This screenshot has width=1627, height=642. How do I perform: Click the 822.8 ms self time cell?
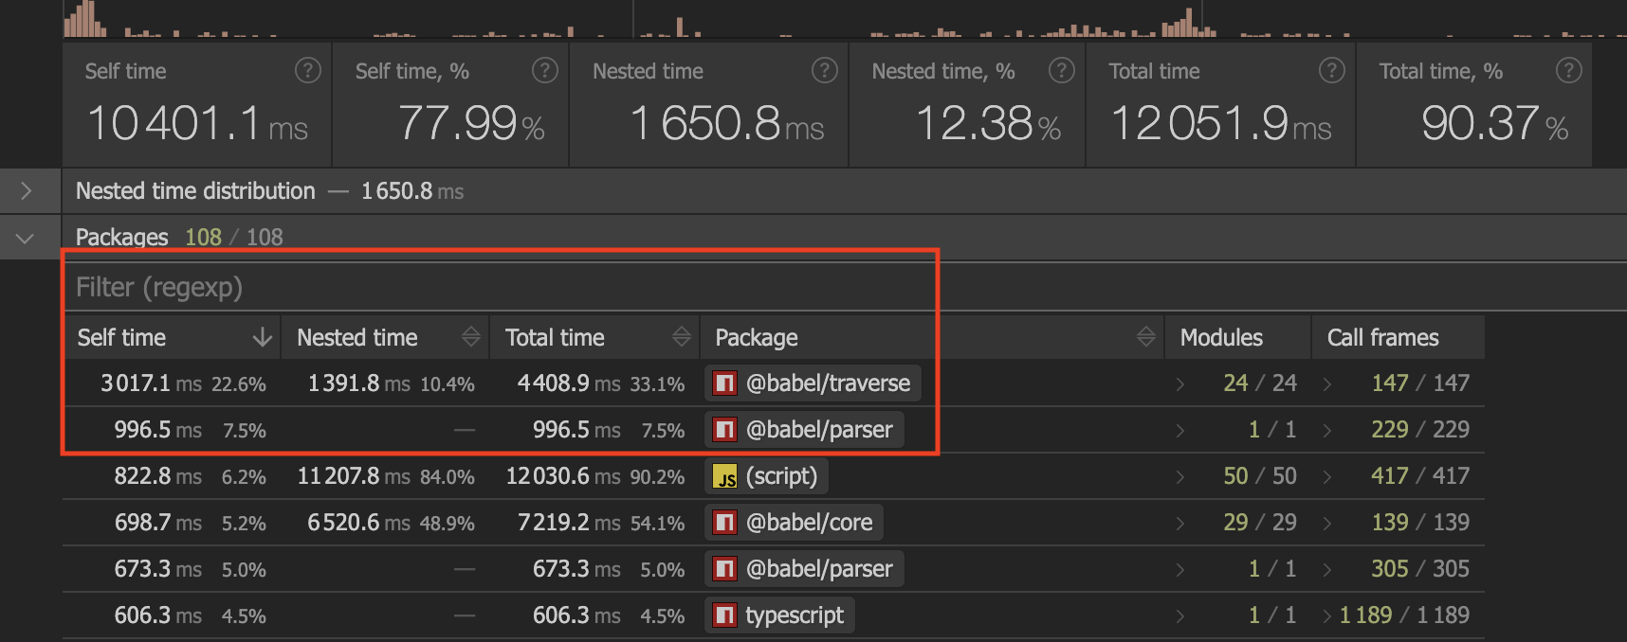click(x=172, y=476)
